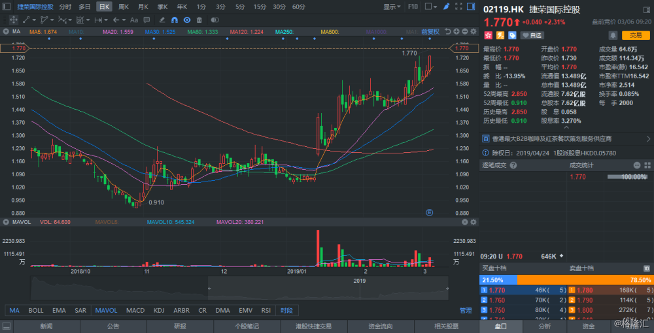
Task: Click the orange 交易 trade button
Action: coord(636,35)
